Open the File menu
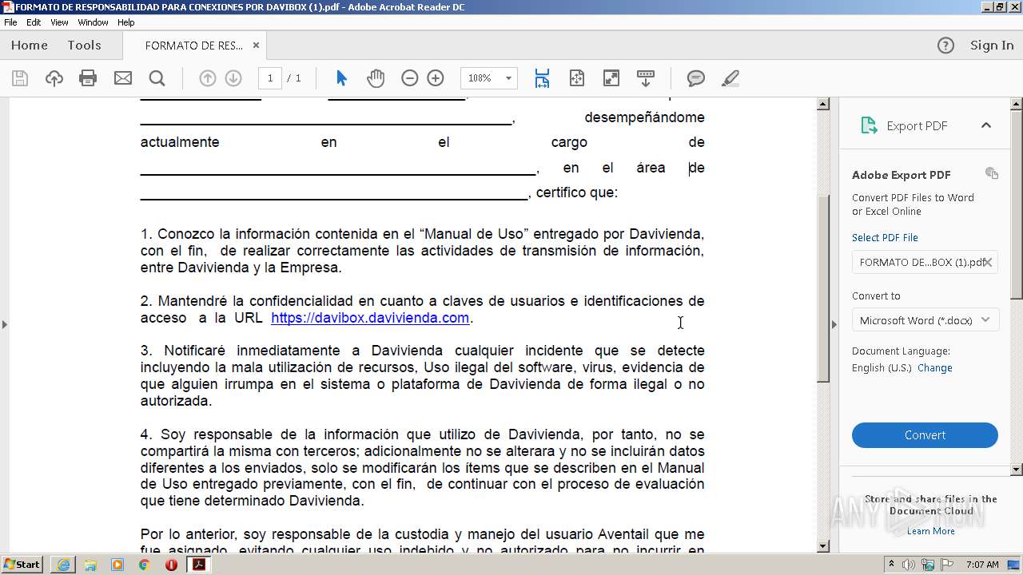Viewport: 1023px width, 575px height. point(10,22)
